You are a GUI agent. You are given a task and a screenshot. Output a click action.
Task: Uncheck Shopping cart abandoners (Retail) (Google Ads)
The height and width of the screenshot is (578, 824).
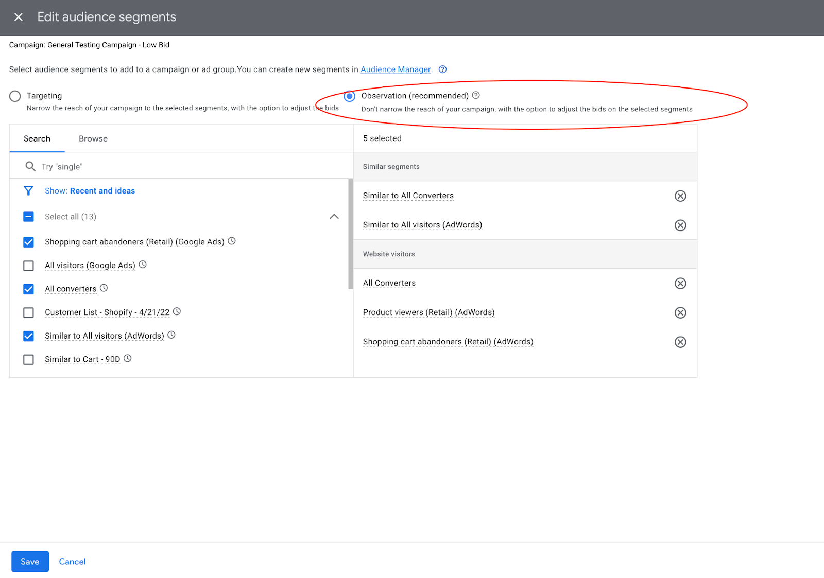(29, 242)
